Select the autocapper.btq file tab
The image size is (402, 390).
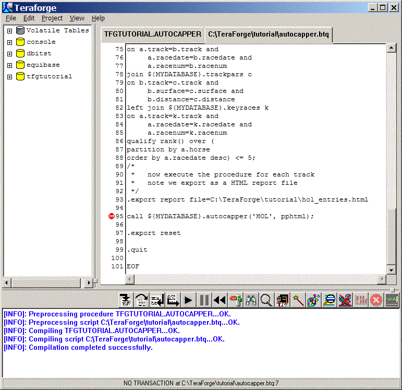coord(269,34)
